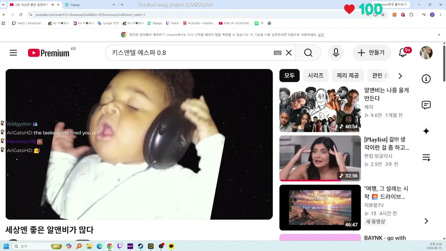Screen dimensions: 446x251
Task: Go back in Chrome
Action: coord(4,15)
